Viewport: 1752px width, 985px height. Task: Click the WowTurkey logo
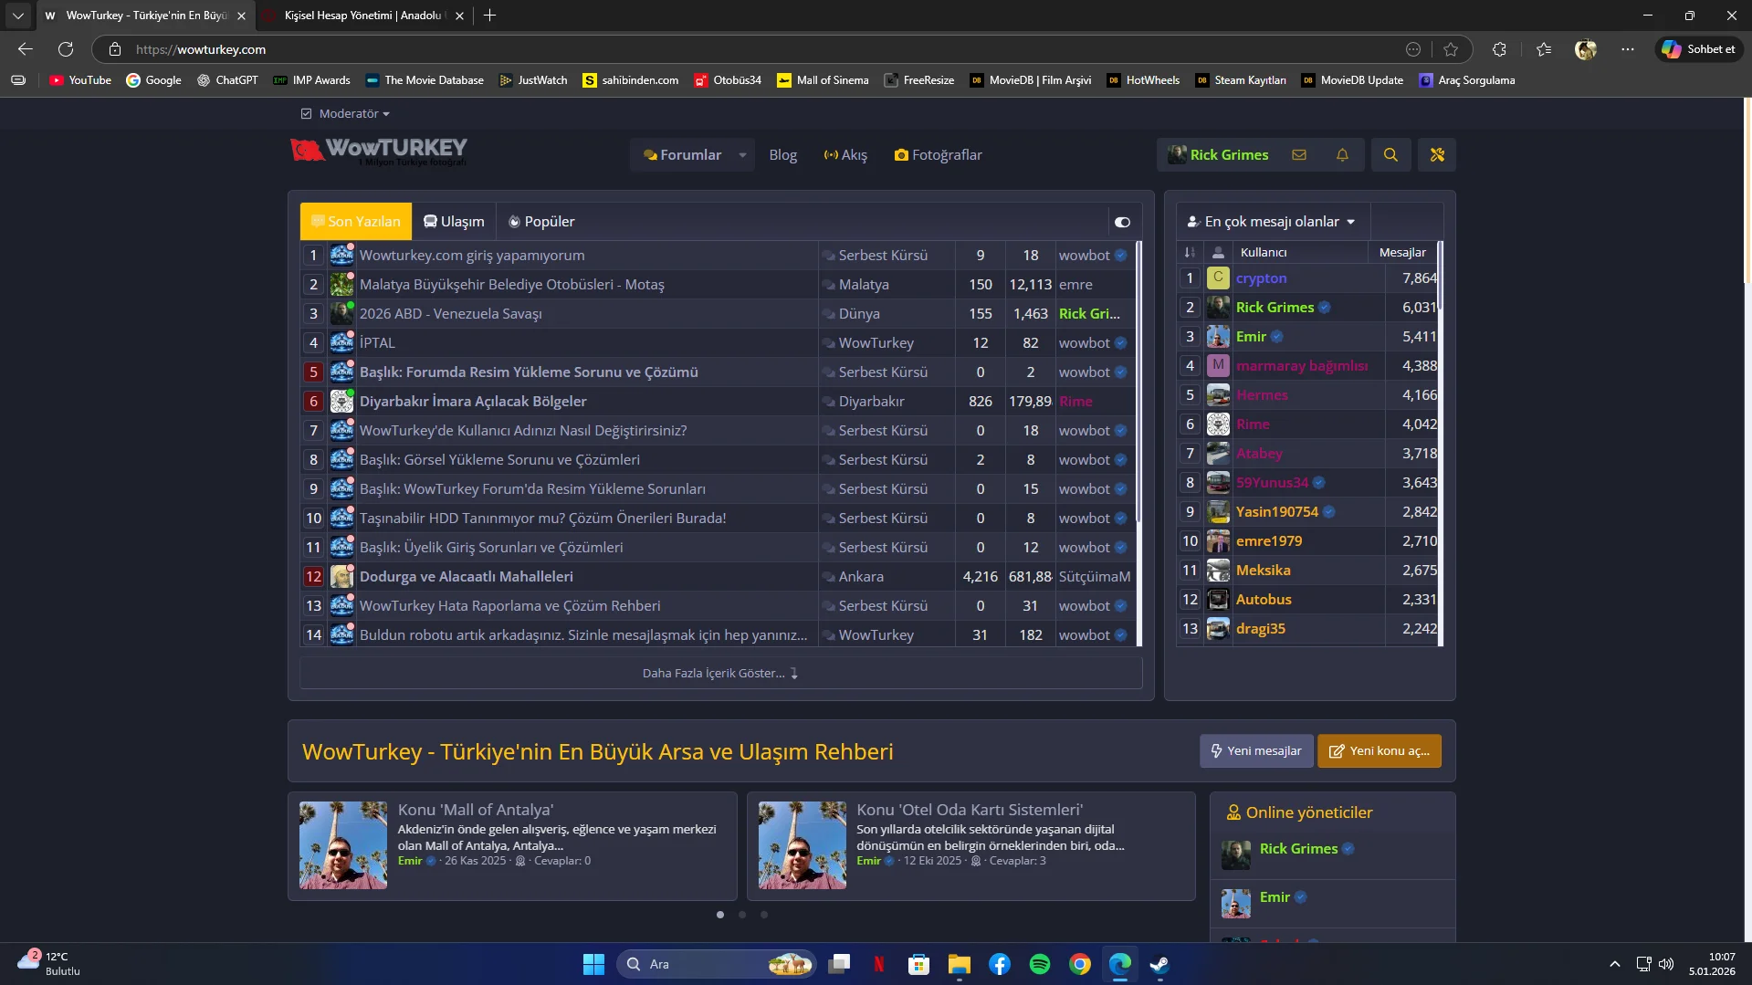tap(379, 151)
